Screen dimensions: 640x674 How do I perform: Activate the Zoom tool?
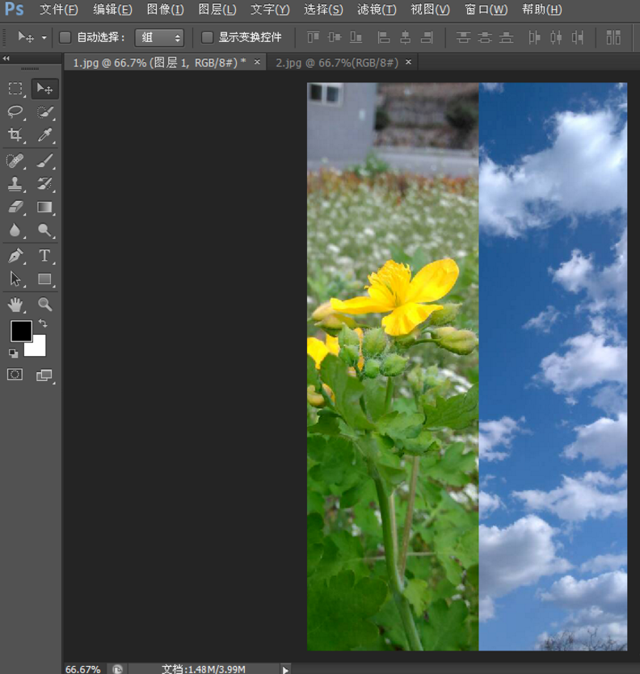point(45,304)
